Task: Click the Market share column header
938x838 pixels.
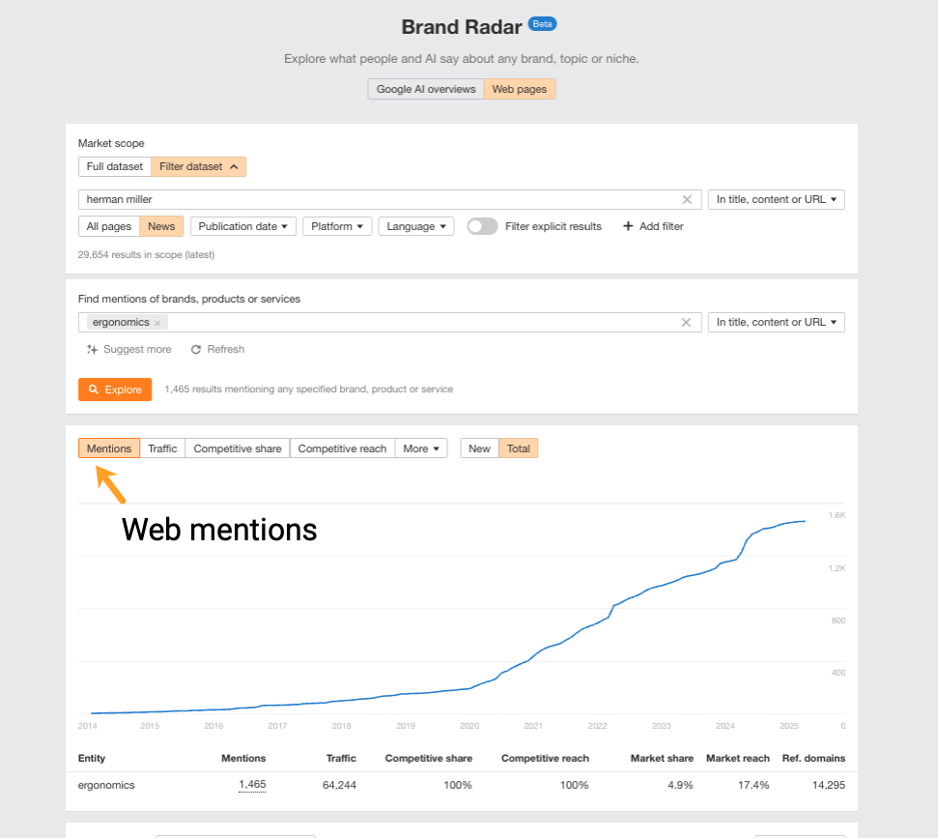Action: pos(662,758)
